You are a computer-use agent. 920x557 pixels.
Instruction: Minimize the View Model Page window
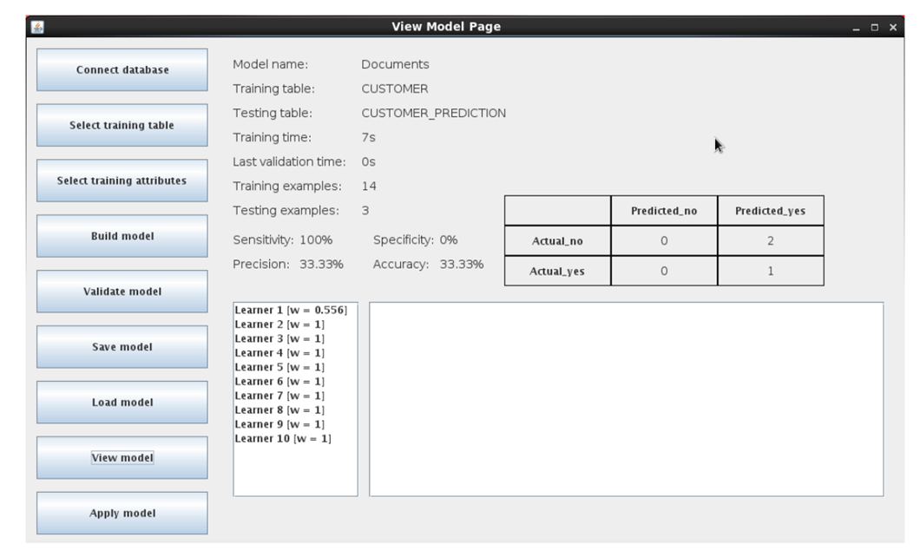(x=858, y=28)
